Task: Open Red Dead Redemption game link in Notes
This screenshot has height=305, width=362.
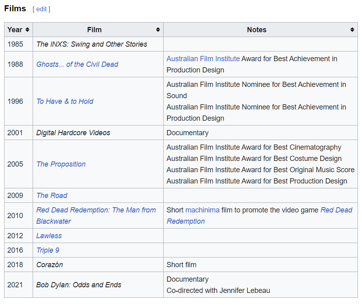Action: point(259,216)
